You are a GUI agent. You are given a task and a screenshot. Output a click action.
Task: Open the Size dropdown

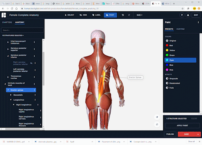tap(139, 15)
